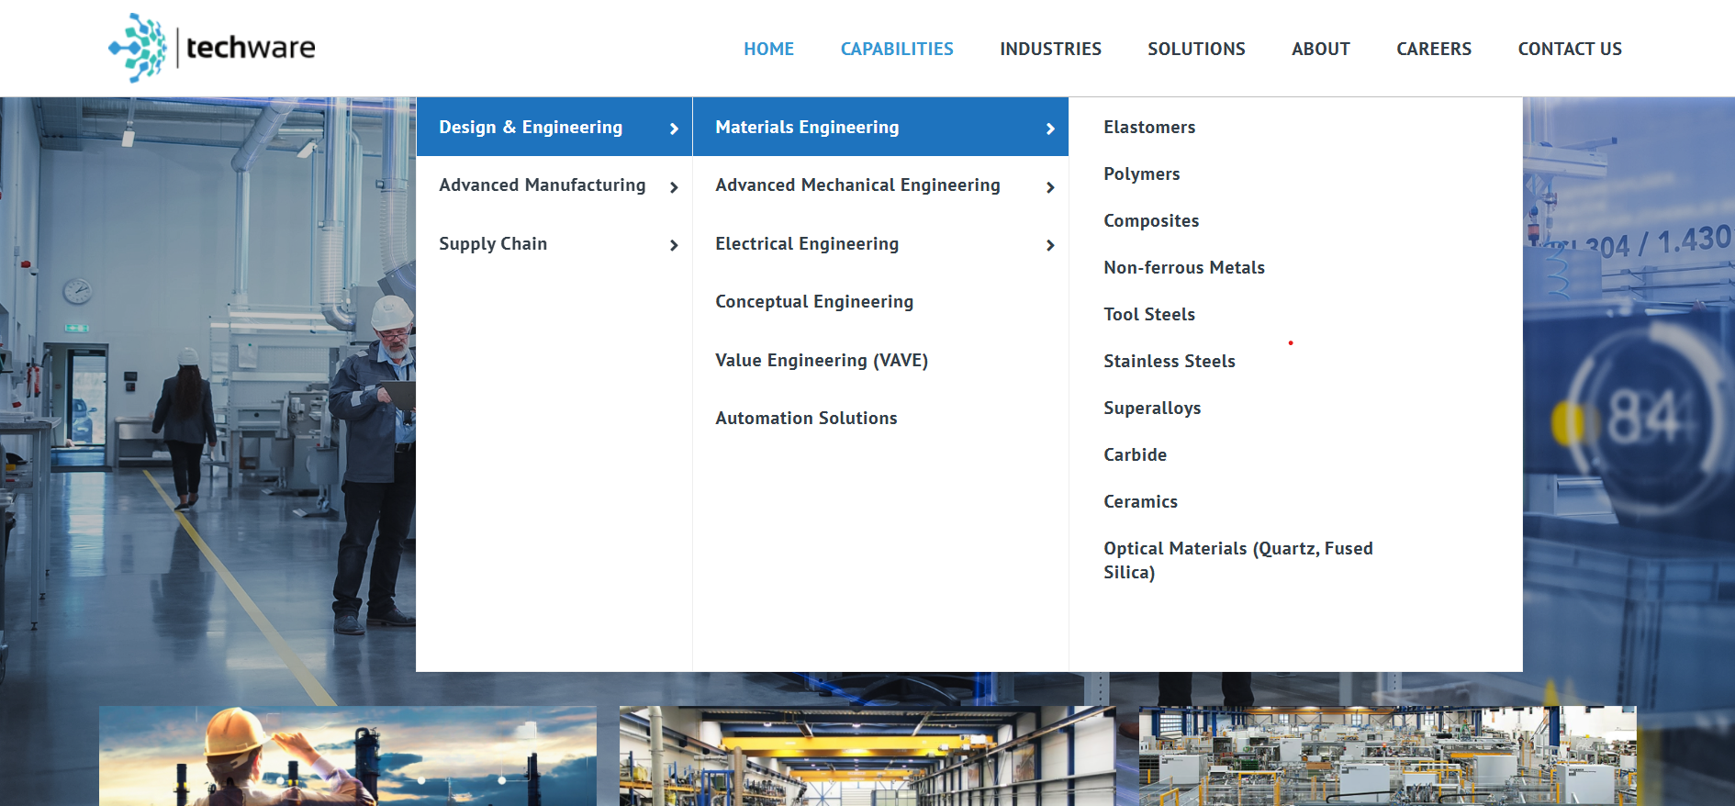This screenshot has height=806, width=1735.
Task: Click the Electrical Engineering chevron arrow
Action: coord(1050,245)
